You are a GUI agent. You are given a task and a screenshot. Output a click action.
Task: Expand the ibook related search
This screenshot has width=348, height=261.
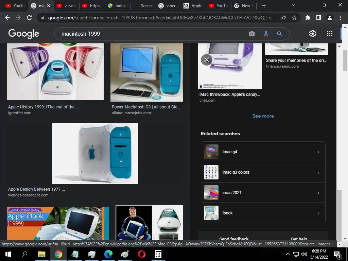coord(263,213)
